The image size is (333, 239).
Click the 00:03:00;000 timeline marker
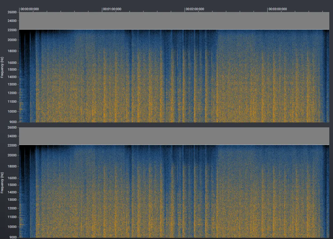coord(278,9)
